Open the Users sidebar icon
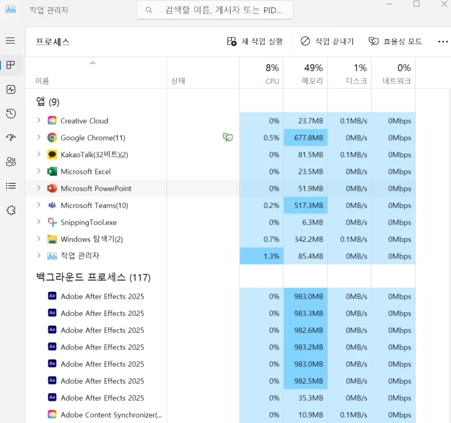 tap(11, 162)
